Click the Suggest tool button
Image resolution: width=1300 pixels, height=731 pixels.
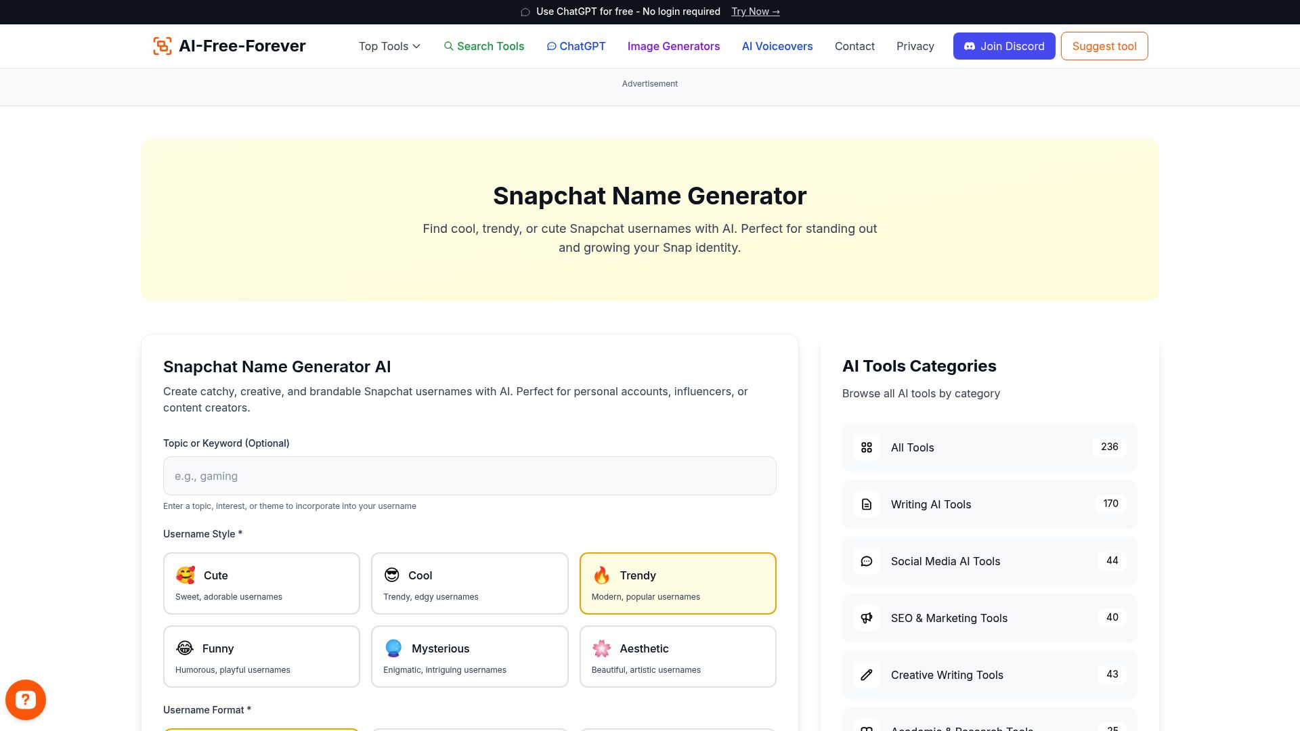[1104, 46]
